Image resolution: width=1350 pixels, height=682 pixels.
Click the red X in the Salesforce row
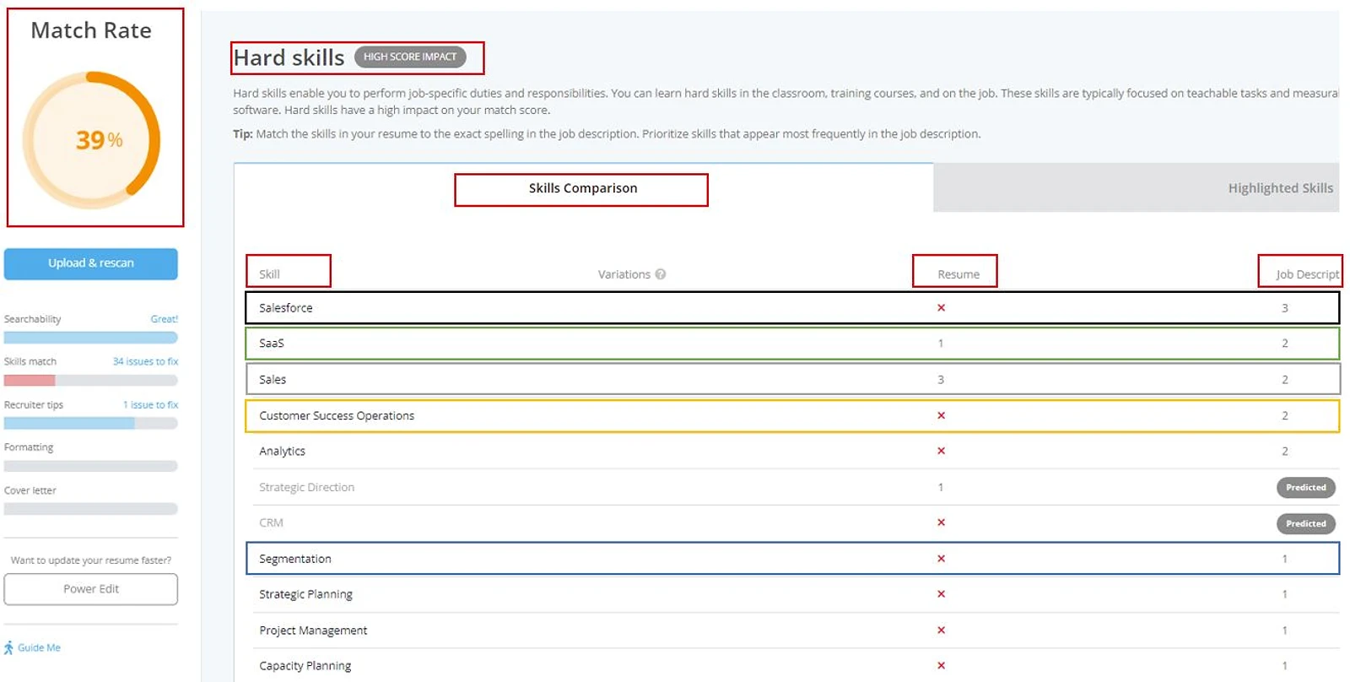(x=941, y=308)
